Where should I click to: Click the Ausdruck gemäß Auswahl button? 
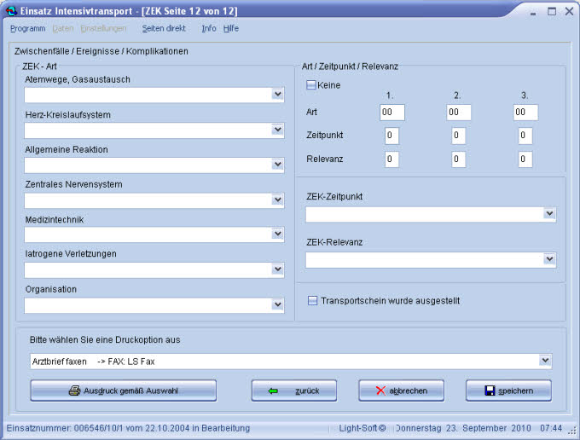point(124,391)
